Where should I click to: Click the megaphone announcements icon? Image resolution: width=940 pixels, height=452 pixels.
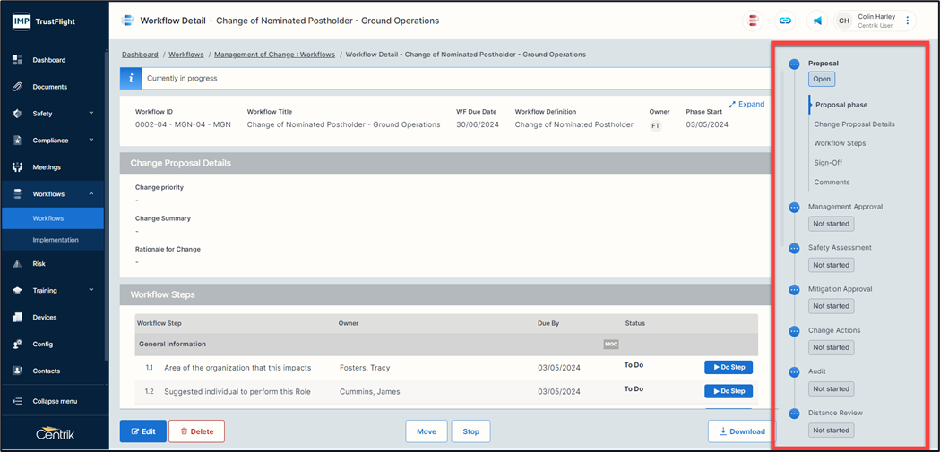pyautogui.click(x=817, y=21)
